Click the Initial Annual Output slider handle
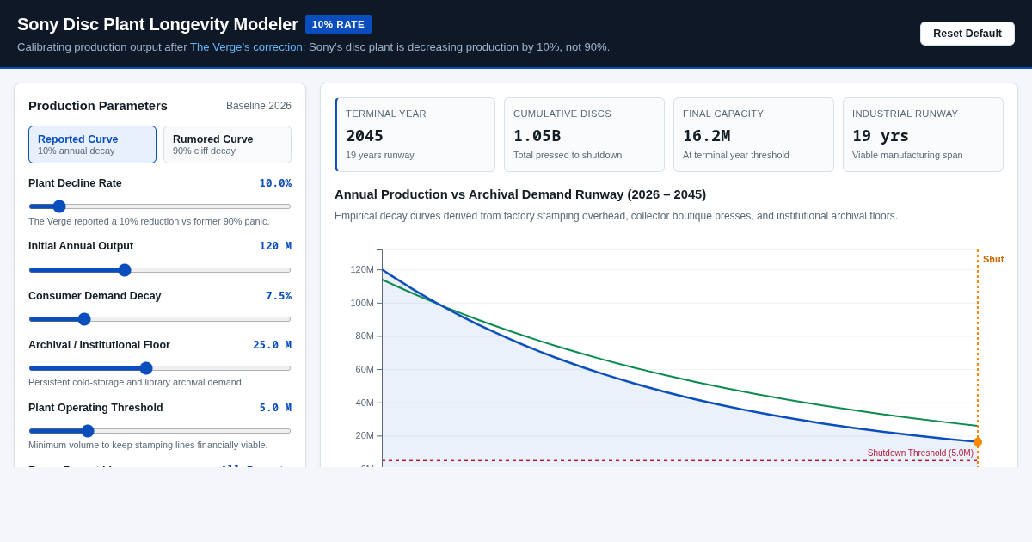 coord(125,270)
